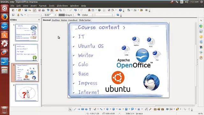Choose the Curve drawing tool

coord(95,109)
